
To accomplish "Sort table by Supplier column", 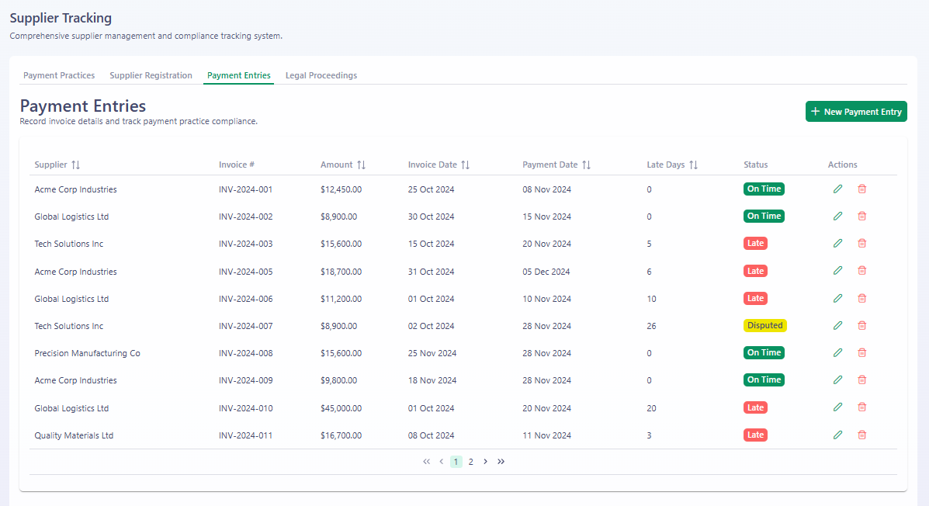I will pos(76,165).
